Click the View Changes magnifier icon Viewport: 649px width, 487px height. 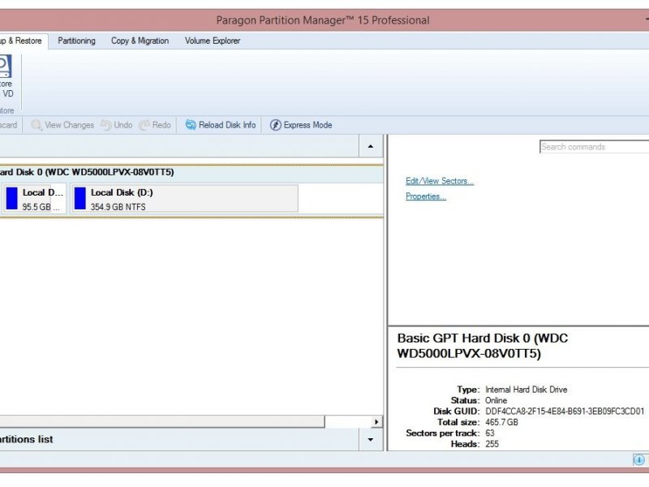pyautogui.click(x=37, y=125)
